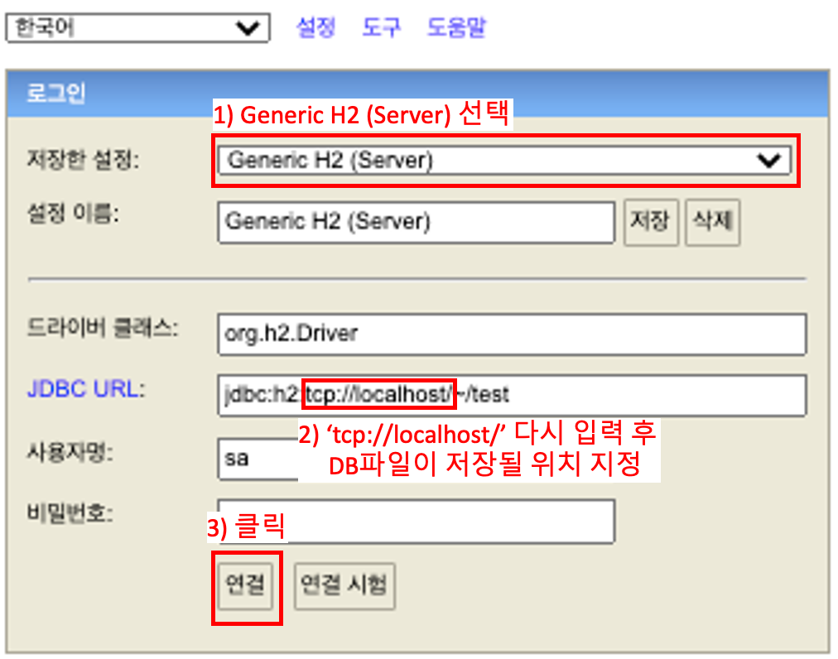Open the 도구 link
The width and height of the screenshot is (838, 659).
pos(381,26)
